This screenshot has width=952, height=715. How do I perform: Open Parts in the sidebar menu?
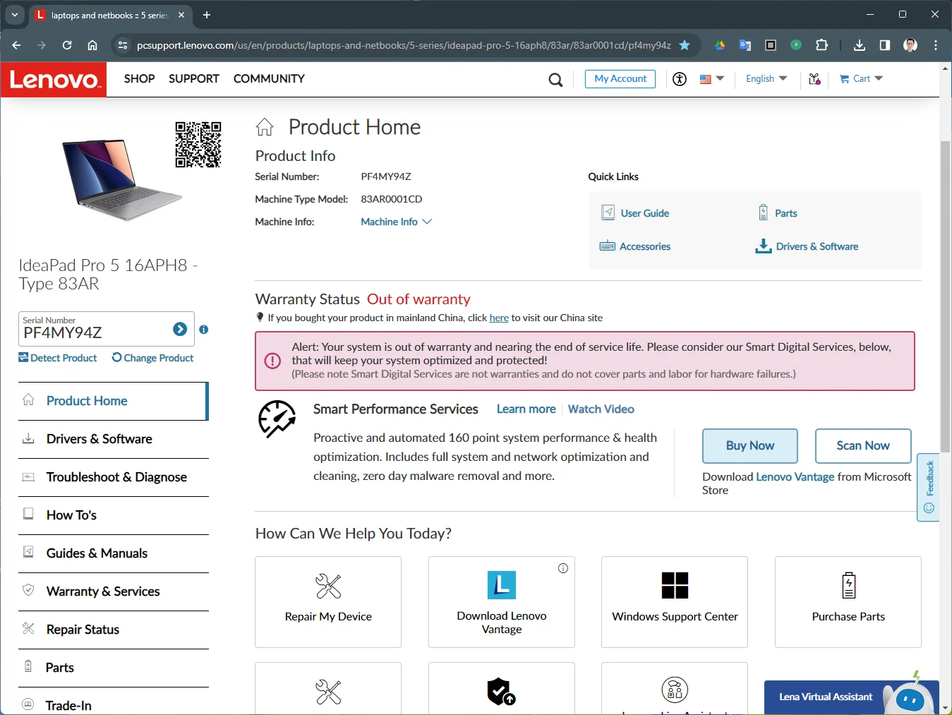pos(113,668)
